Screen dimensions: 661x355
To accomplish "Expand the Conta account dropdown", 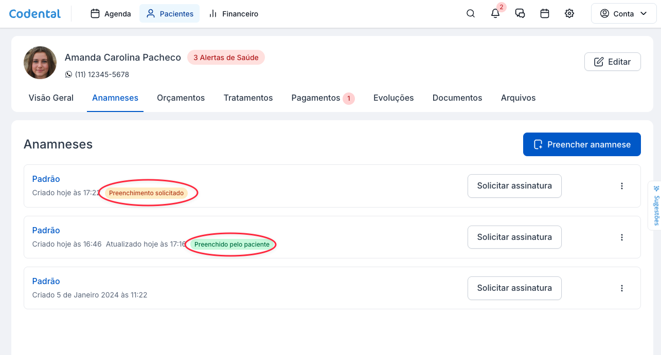I will pyautogui.click(x=623, y=14).
